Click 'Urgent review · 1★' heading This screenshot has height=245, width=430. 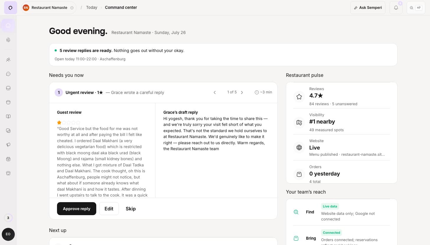pos(84,93)
